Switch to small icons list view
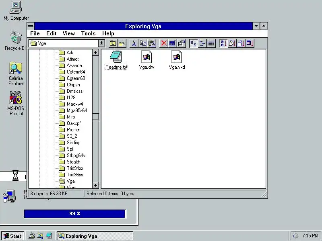 (202, 43)
